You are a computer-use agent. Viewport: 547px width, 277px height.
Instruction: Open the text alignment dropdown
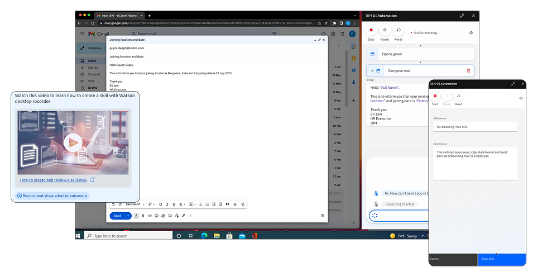(192, 204)
